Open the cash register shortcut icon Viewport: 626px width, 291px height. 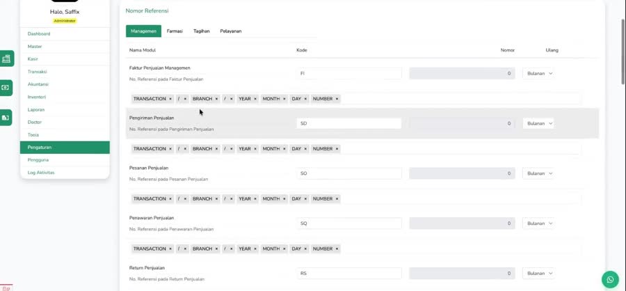tap(6, 58)
